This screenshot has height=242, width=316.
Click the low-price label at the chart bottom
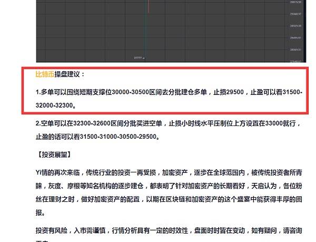(139, 58)
